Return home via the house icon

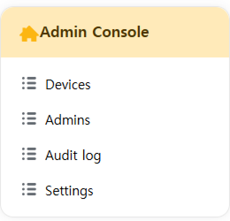(29, 34)
